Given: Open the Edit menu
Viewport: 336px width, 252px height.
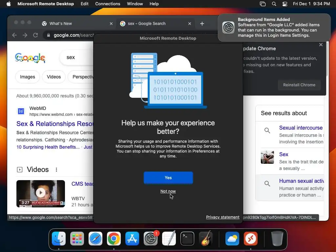Looking at the screenshot, I should (84, 4).
